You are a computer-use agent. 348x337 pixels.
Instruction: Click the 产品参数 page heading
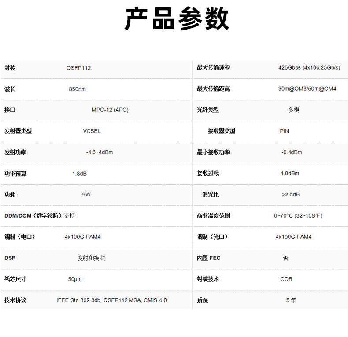tap(177, 20)
